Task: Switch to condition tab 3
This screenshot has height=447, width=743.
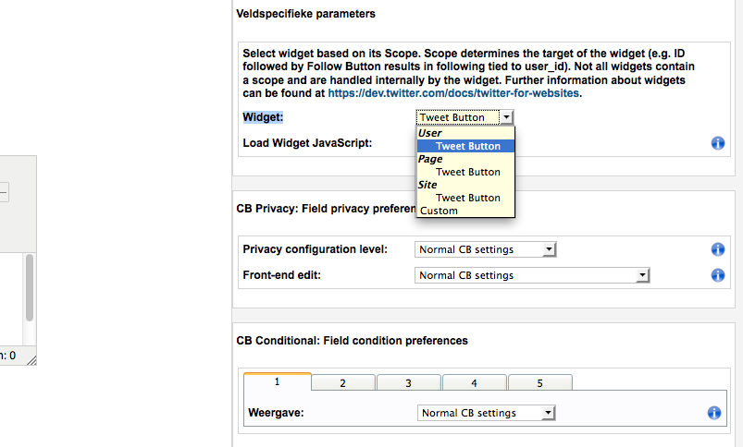Action: tap(408, 382)
